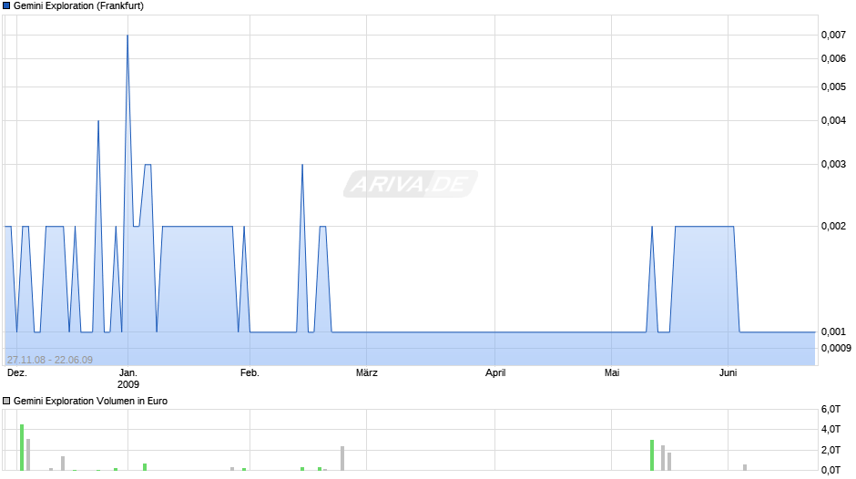Click the 0,002 price axis value
856x479 pixels.
point(833,226)
